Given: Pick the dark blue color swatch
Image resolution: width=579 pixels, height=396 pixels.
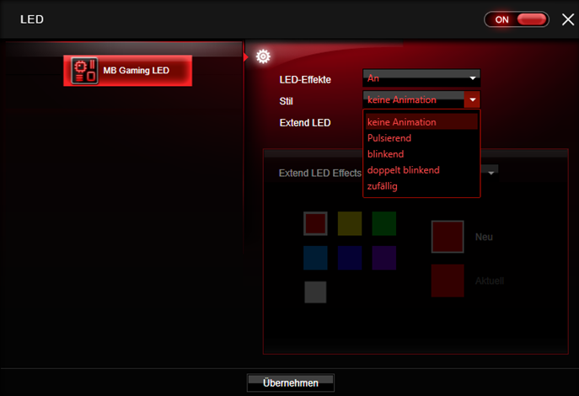Looking at the screenshot, I should point(350,258).
